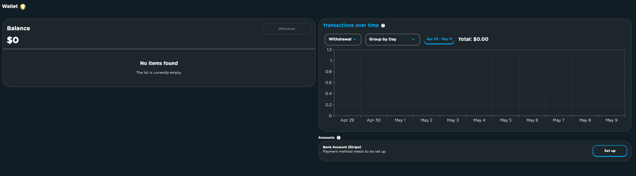Screen dimensions: 636x176
Task: Click the May 1 chart axis label
Action: [x=400, y=120]
